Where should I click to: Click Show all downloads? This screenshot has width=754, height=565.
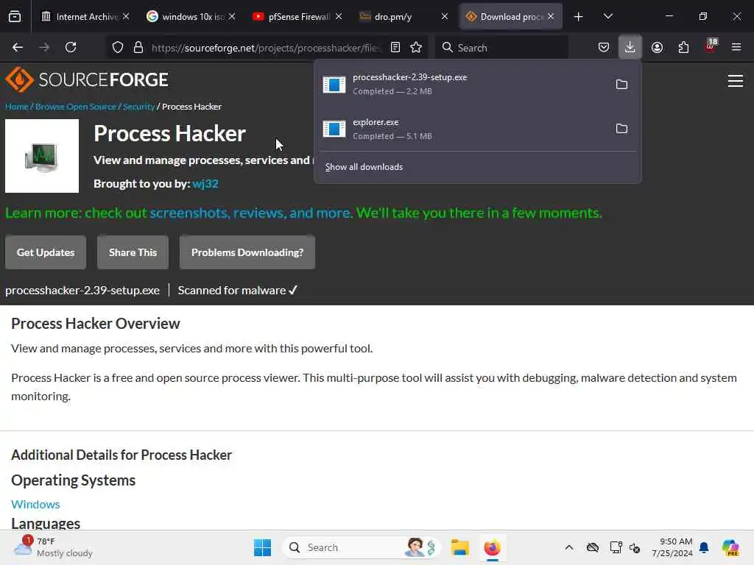[364, 167]
